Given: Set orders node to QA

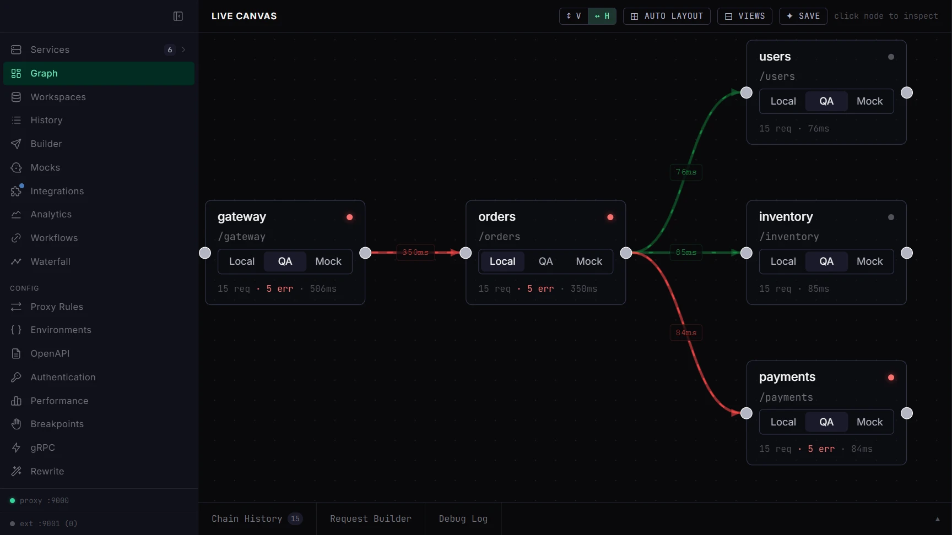Looking at the screenshot, I should tap(545, 261).
